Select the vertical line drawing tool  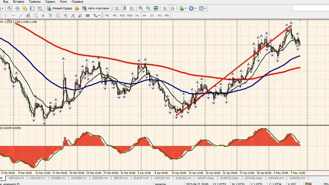click(x=6, y=15)
